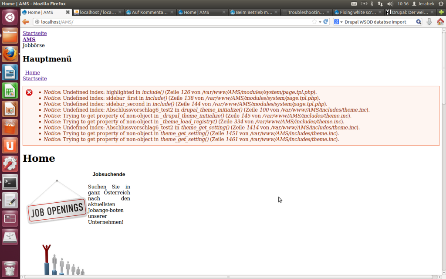Open Ubuntu Dash home button
Image resolution: width=446 pixels, height=279 pixels.
pyautogui.click(x=10, y=17)
